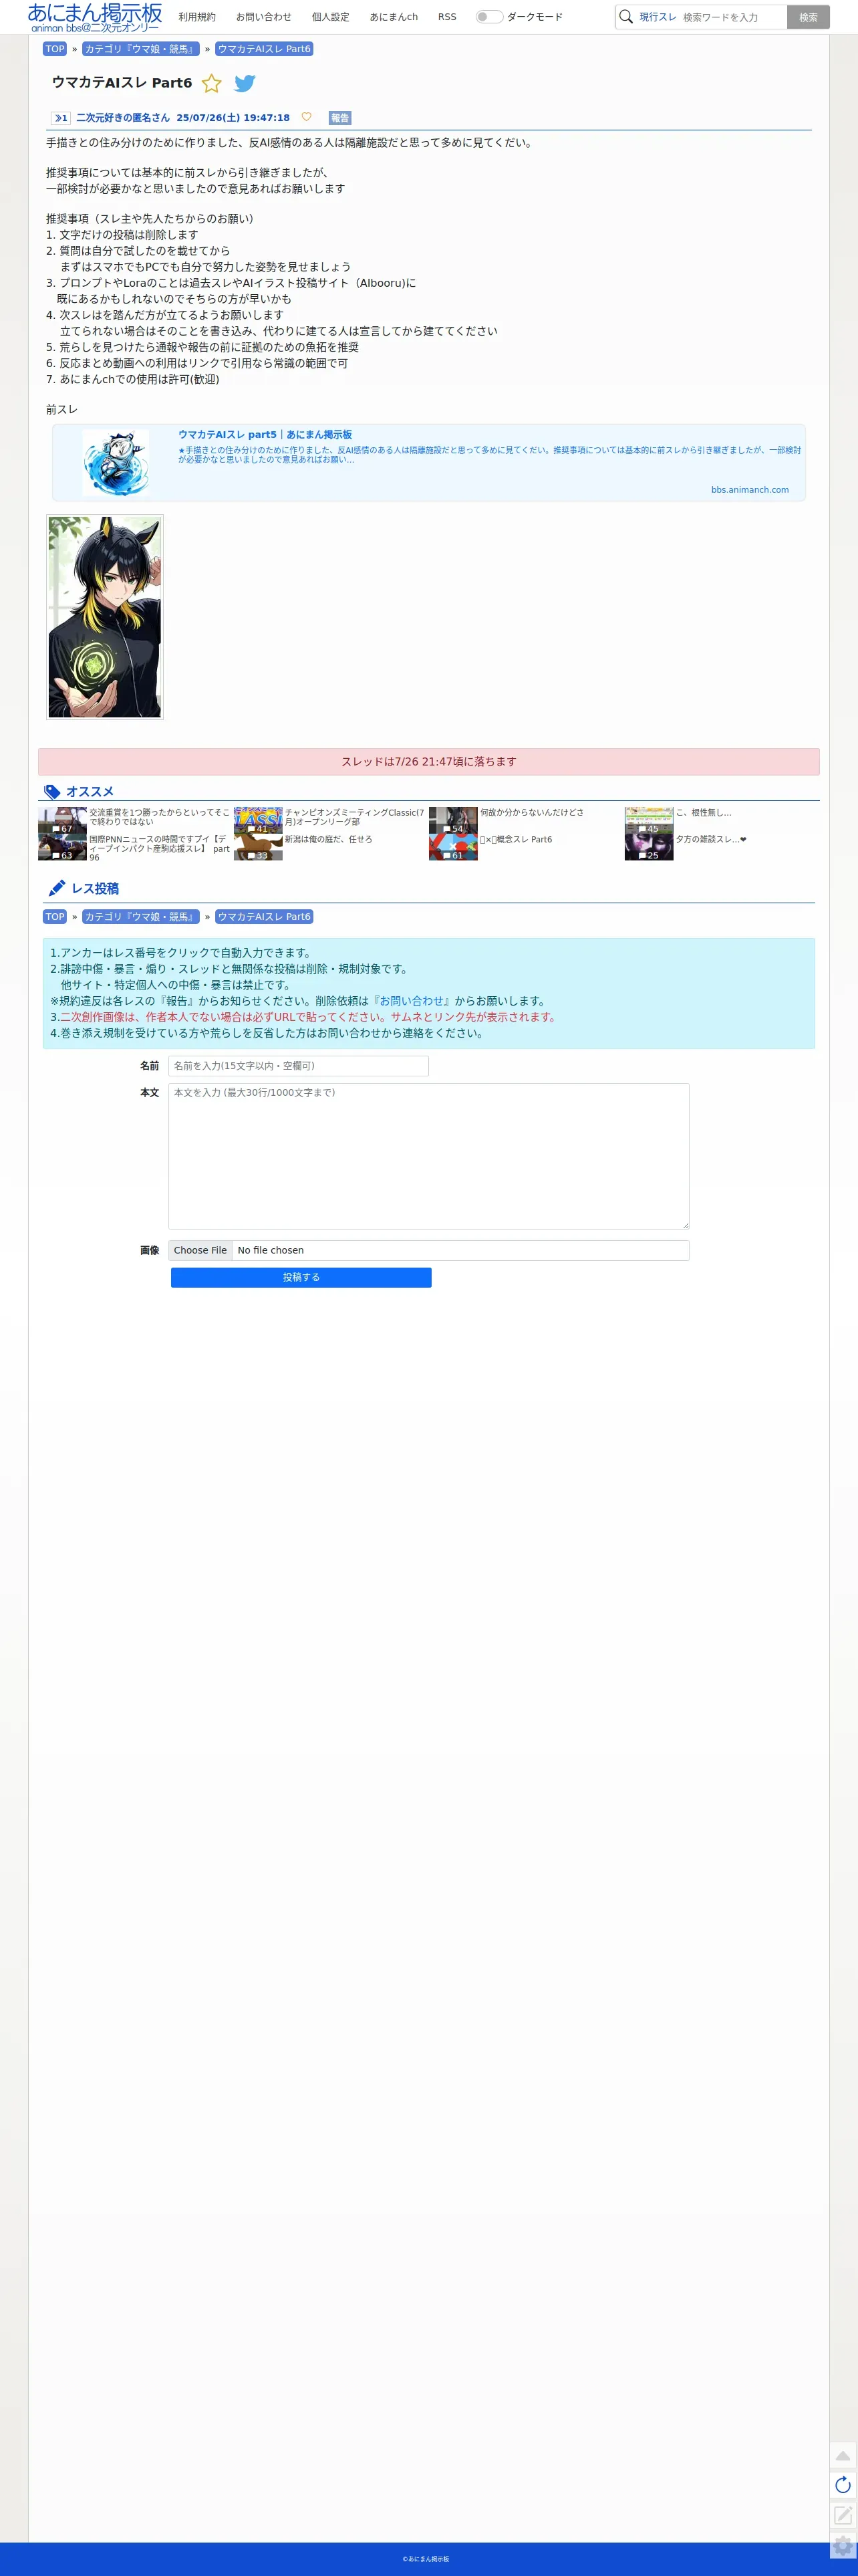Open 夕方の雑談スレ thread
This screenshot has height=2576, width=858.
[711, 840]
